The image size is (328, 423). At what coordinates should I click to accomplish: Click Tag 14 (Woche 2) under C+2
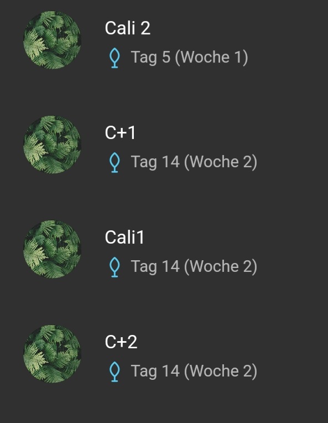click(194, 371)
